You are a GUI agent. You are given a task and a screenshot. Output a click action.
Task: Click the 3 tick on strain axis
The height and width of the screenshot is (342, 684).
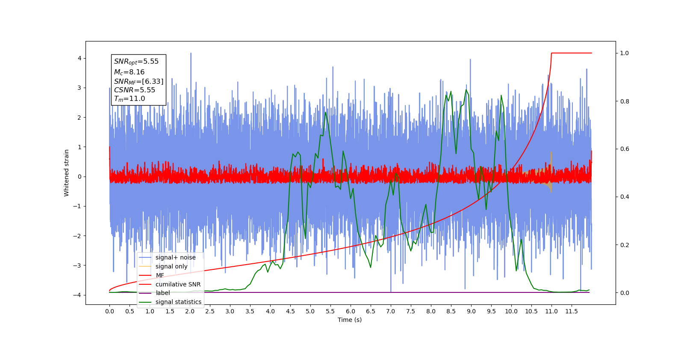(x=80, y=88)
